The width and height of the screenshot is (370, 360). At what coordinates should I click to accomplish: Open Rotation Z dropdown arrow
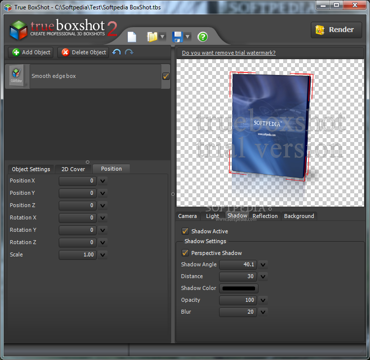tap(103, 243)
